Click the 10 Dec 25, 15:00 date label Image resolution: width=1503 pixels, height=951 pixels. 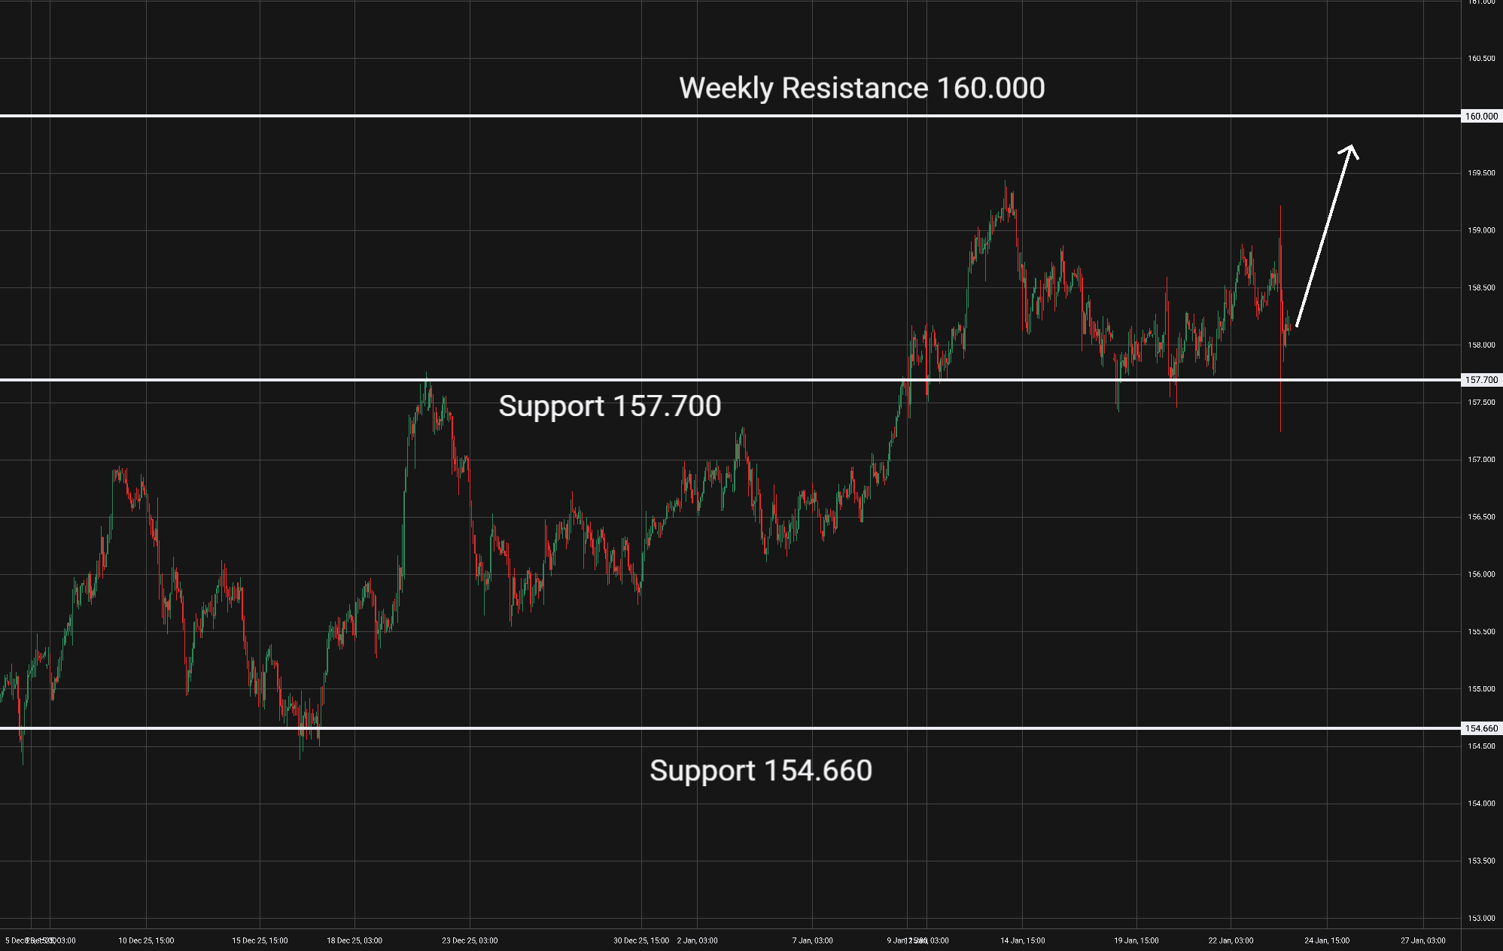point(146,940)
